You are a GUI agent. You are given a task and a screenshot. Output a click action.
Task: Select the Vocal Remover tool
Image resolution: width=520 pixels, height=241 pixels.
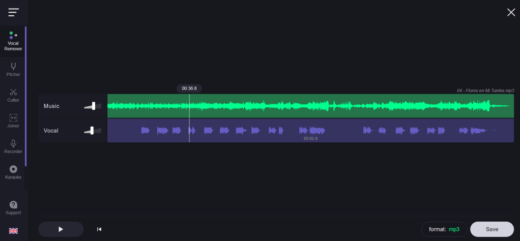(13, 41)
